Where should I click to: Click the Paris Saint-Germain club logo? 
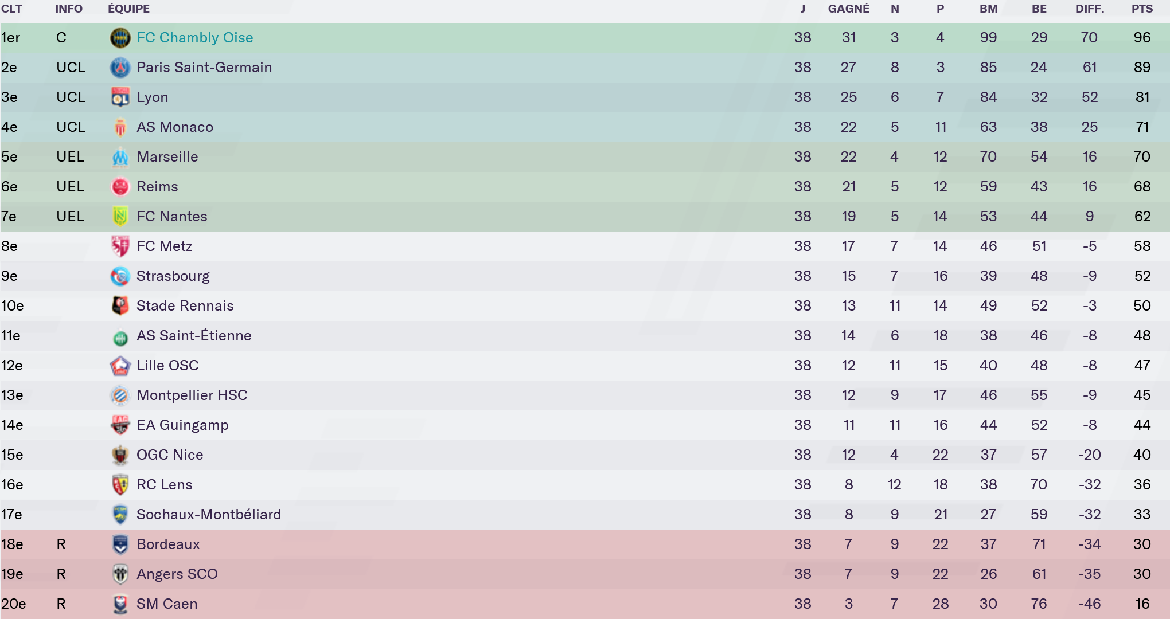tap(120, 68)
